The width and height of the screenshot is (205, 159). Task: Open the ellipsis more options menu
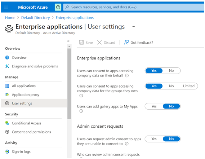133,27
